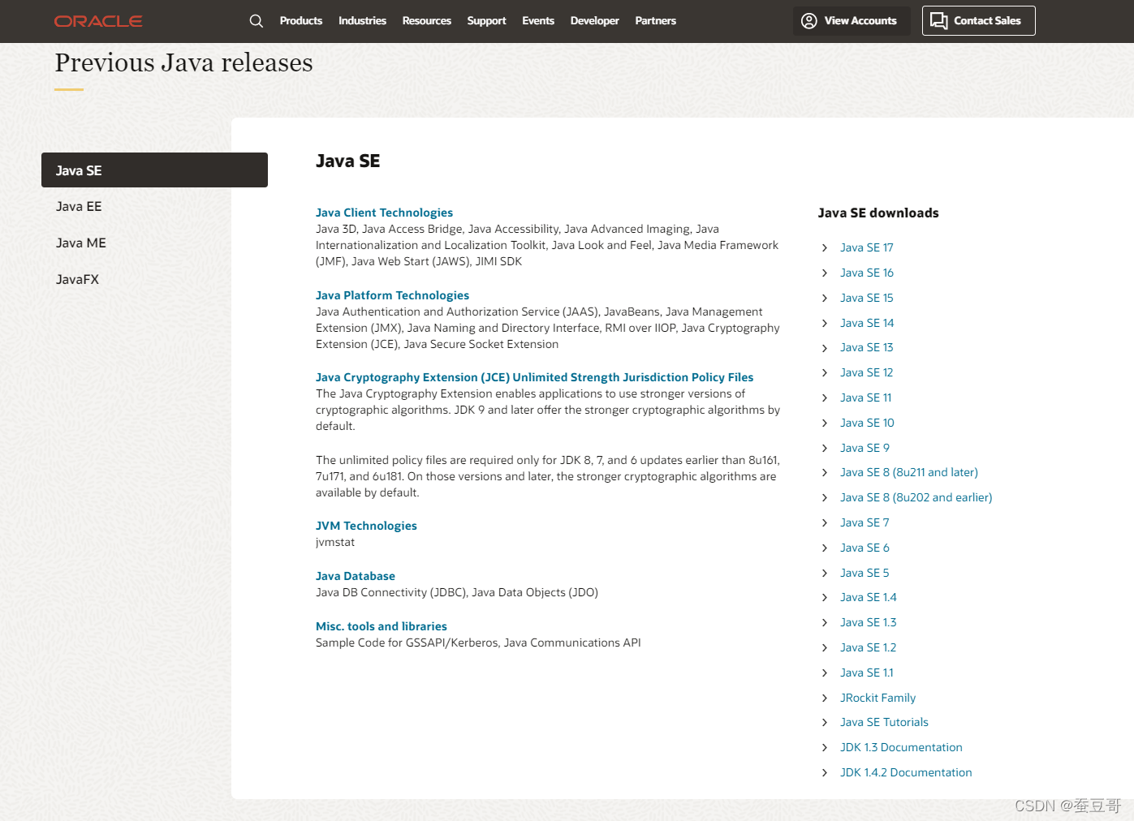Open the search magnifier icon
The width and height of the screenshot is (1134, 821).
click(x=256, y=21)
